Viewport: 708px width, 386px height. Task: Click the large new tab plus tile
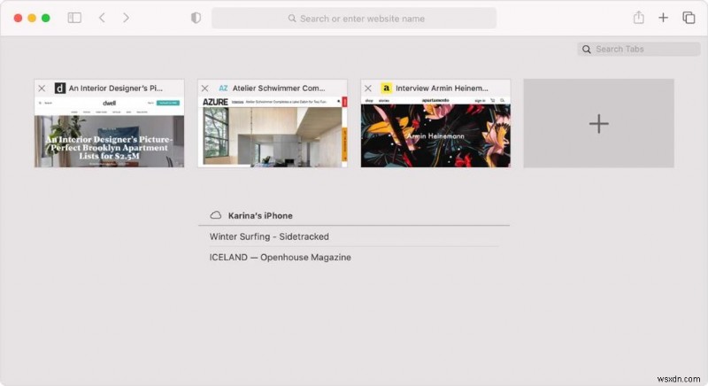pos(599,123)
